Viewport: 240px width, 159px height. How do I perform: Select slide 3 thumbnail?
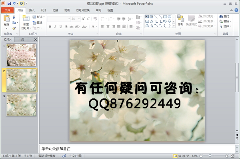point(22,105)
